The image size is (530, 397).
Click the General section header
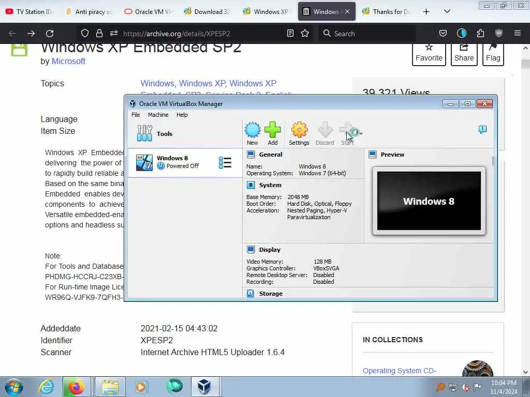click(x=270, y=155)
